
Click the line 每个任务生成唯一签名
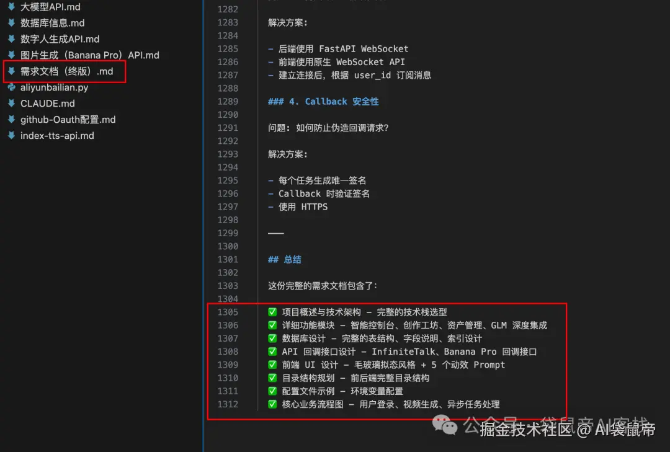click(322, 180)
